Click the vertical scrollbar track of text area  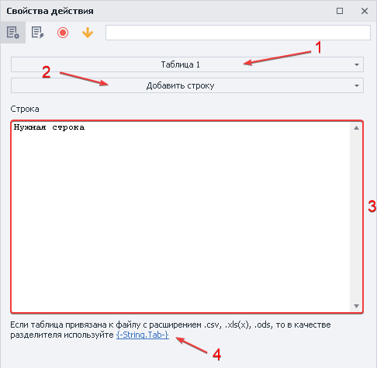356,217
